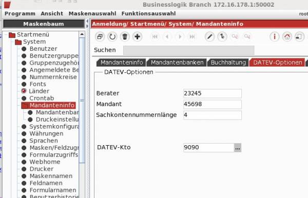Click the trash delete record icon
This screenshot has height=198, width=308.
[125, 37]
